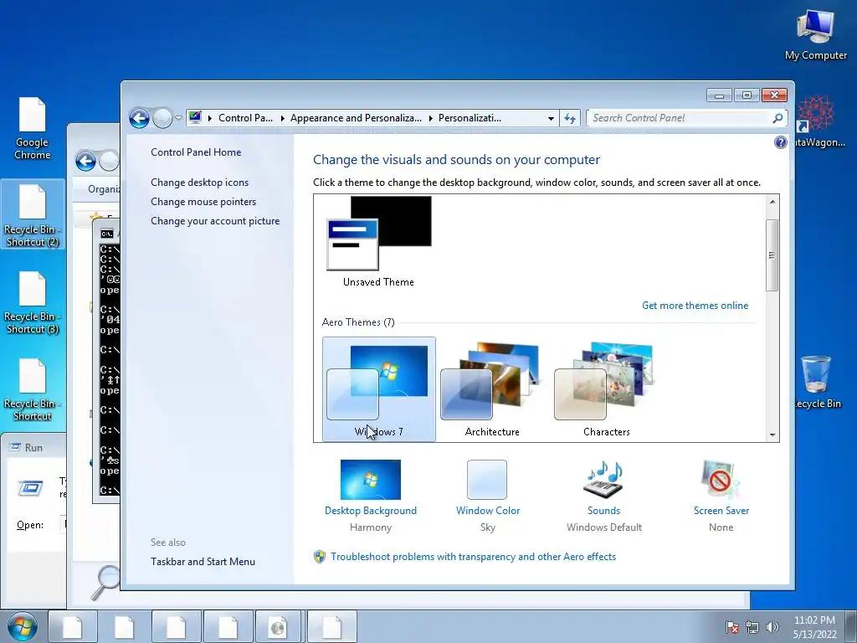
Task: Open Control Panel Home
Action: point(196,152)
